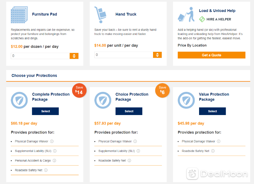This screenshot has width=254, height=184.
Task: Click the Hire A Helper logo
Action: 215,19
